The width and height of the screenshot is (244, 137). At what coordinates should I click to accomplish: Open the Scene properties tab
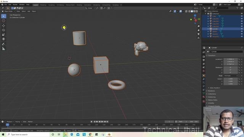(x=204, y=67)
